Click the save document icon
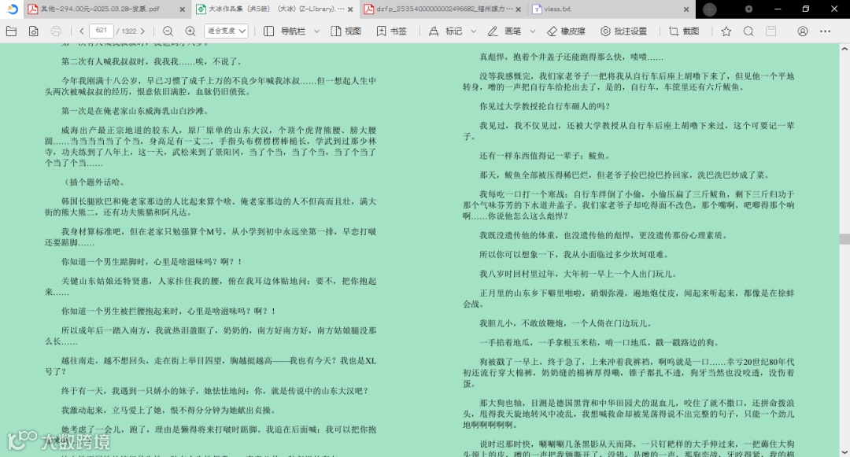This screenshot has height=457, width=850. pos(34,31)
